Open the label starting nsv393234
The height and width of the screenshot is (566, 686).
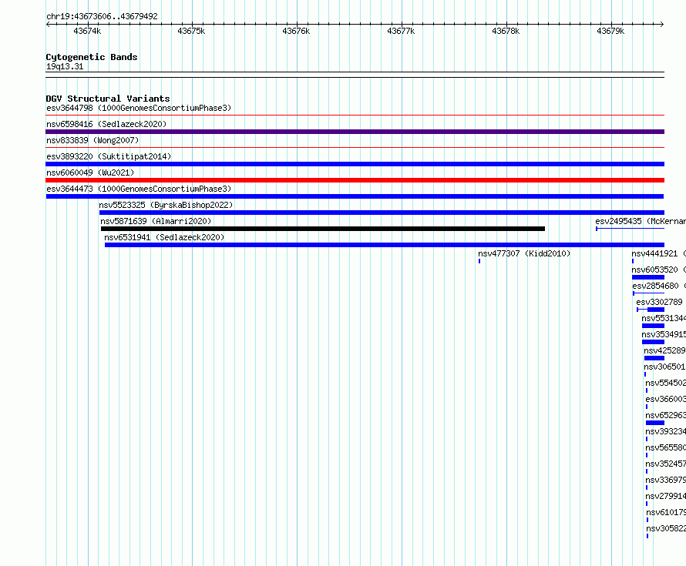click(665, 431)
